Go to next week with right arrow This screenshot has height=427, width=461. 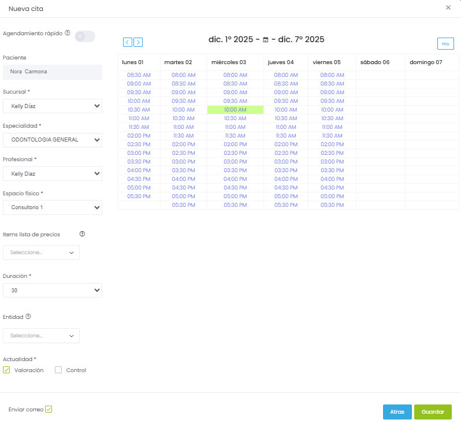coord(138,42)
